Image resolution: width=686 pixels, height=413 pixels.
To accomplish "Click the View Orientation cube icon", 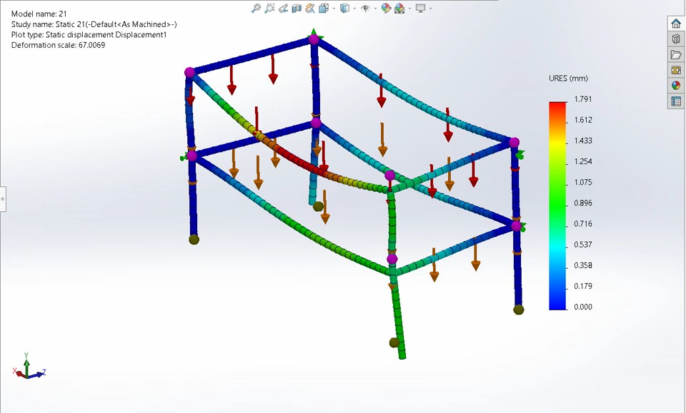I will pyautogui.click(x=324, y=9).
